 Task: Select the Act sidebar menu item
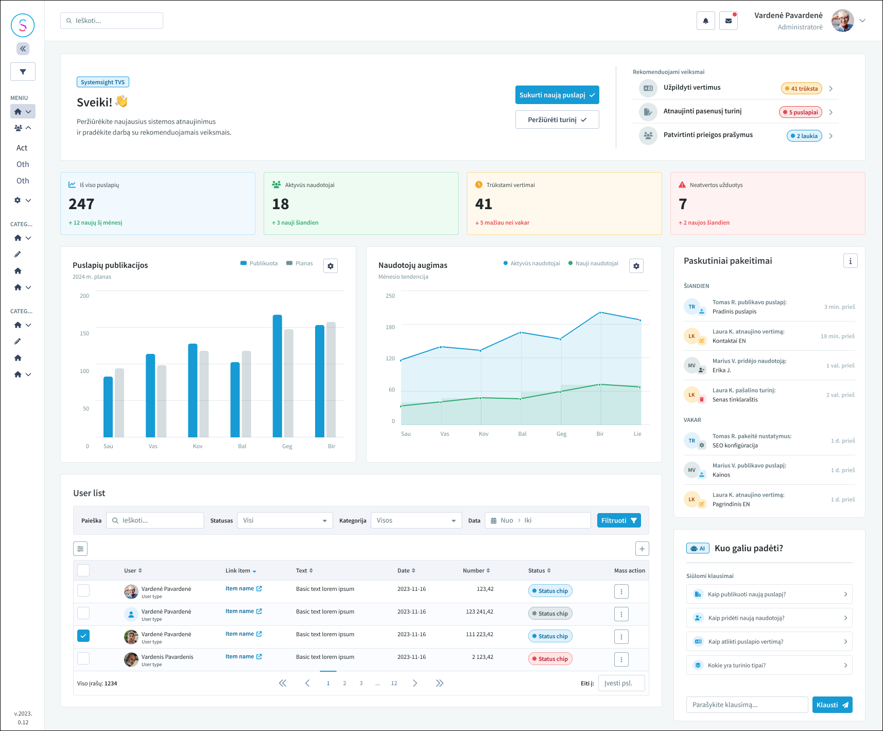(x=22, y=148)
